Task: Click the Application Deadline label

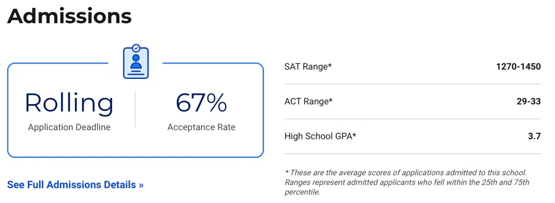Action: (69, 127)
